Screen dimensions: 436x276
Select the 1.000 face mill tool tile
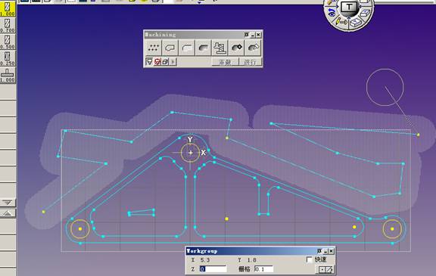coord(8,75)
